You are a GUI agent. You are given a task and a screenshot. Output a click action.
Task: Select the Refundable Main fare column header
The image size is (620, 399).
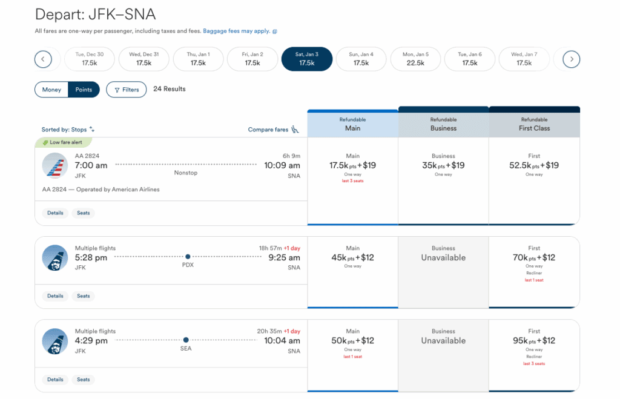pyautogui.click(x=352, y=124)
